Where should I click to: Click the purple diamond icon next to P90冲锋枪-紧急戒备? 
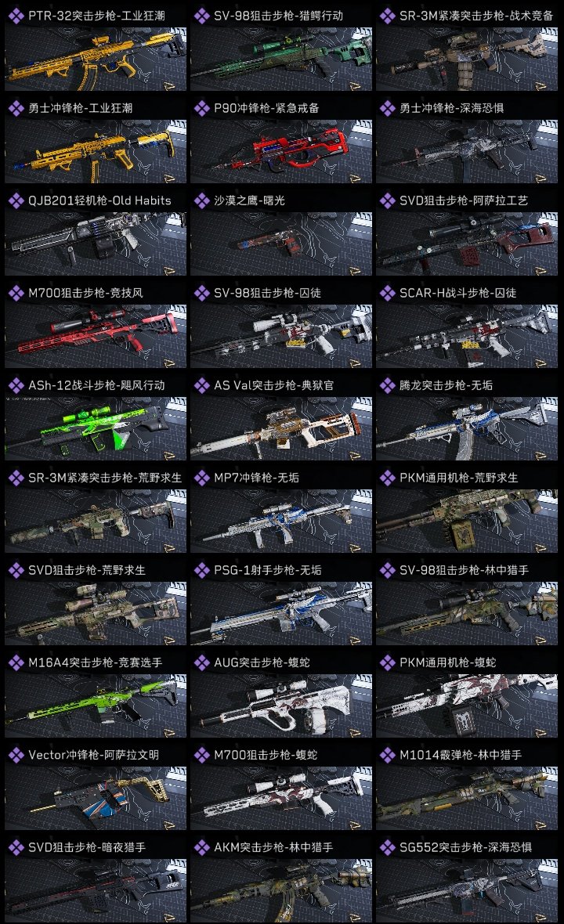[201, 108]
